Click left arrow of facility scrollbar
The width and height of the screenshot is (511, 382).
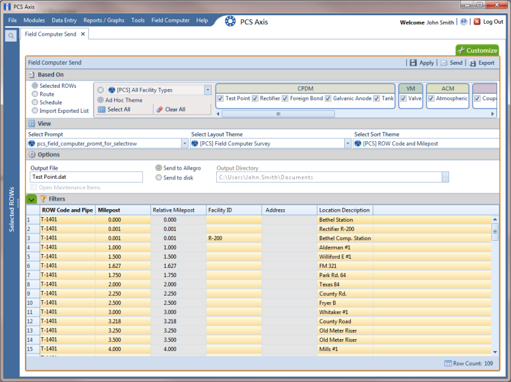218,114
